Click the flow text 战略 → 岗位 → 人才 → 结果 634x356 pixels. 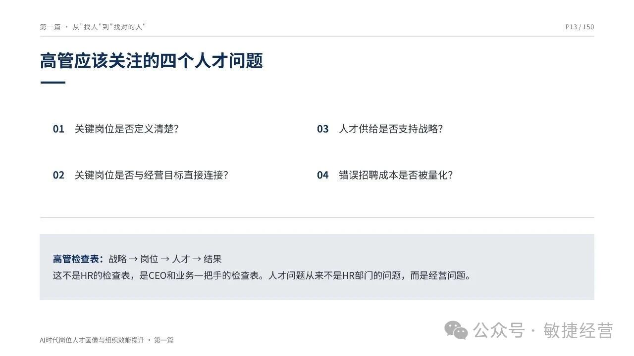click(x=165, y=259)
